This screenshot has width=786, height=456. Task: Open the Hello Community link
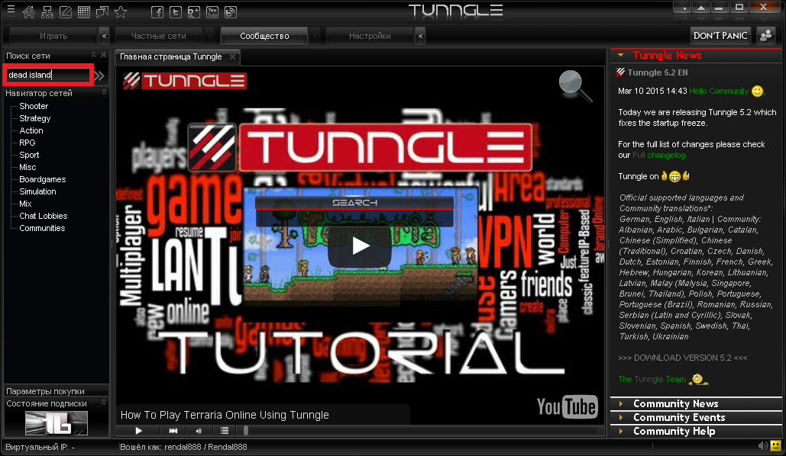(718, 91)
